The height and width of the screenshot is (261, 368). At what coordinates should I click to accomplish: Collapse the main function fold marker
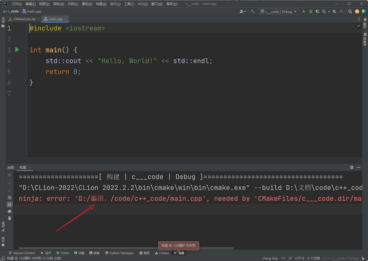point(27,50)
